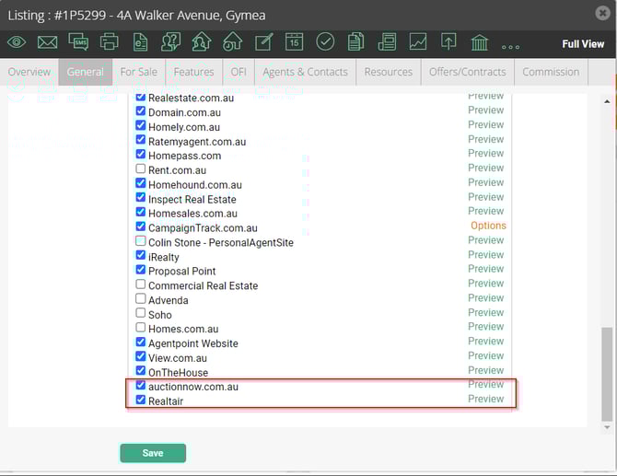Click the house with clock icon
Screen dimensions: 617x476
click(x=232, y=41)
